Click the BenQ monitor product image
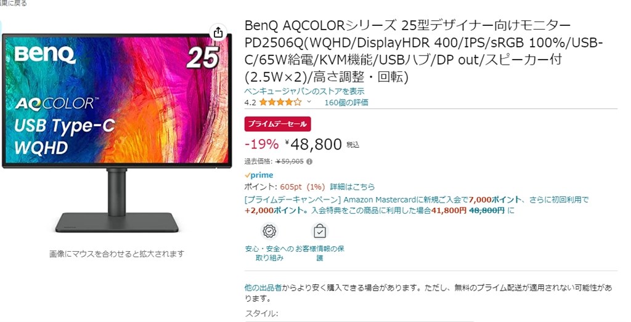This screenshot has width=631, height=322. point(116,134)
